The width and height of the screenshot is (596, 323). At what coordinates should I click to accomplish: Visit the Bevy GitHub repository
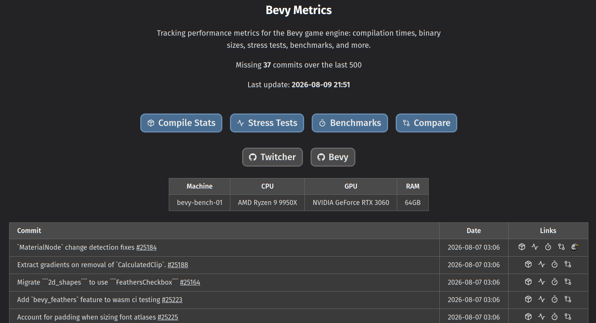click(x=333, y=157)
